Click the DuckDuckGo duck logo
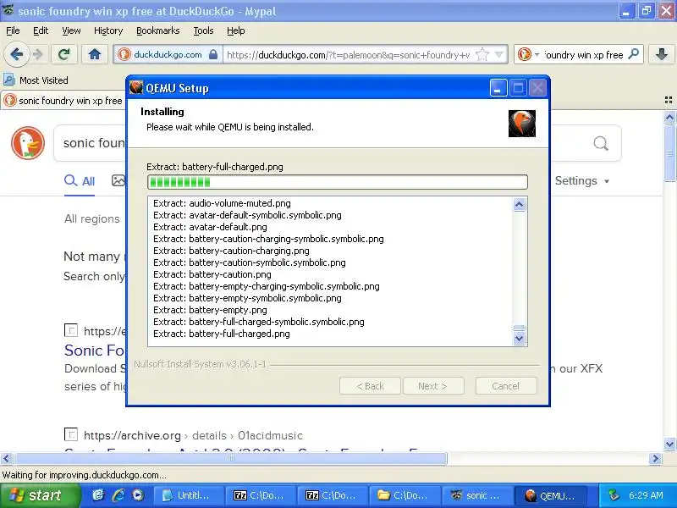 tap(28, 143)
